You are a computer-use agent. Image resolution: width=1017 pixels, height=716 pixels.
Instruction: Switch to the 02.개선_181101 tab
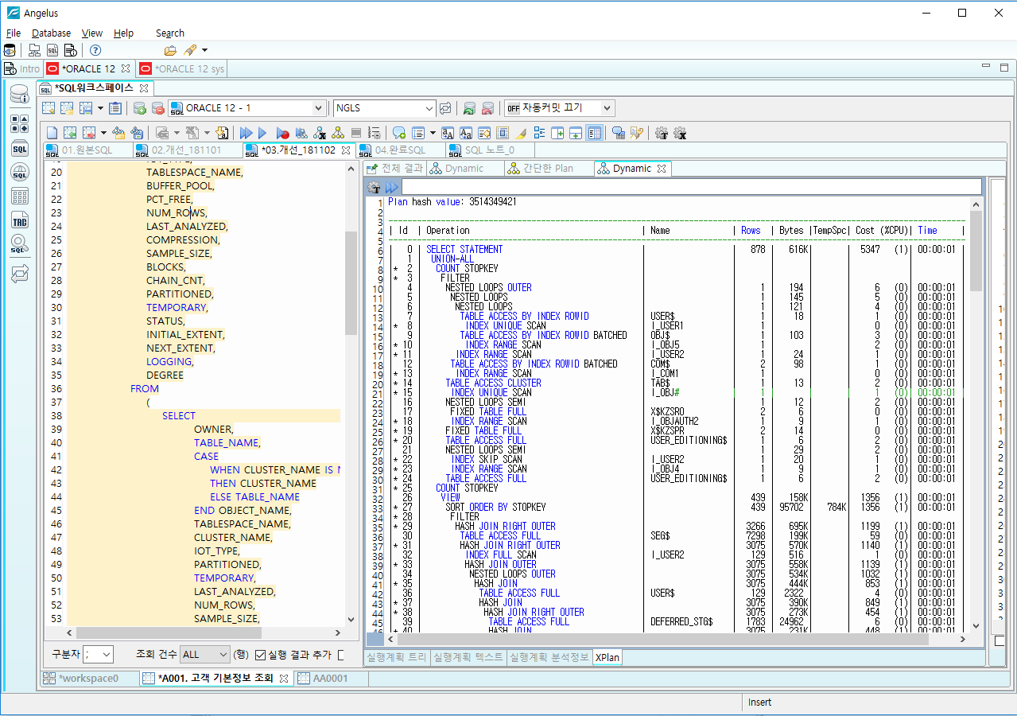(x=188, y=150)
